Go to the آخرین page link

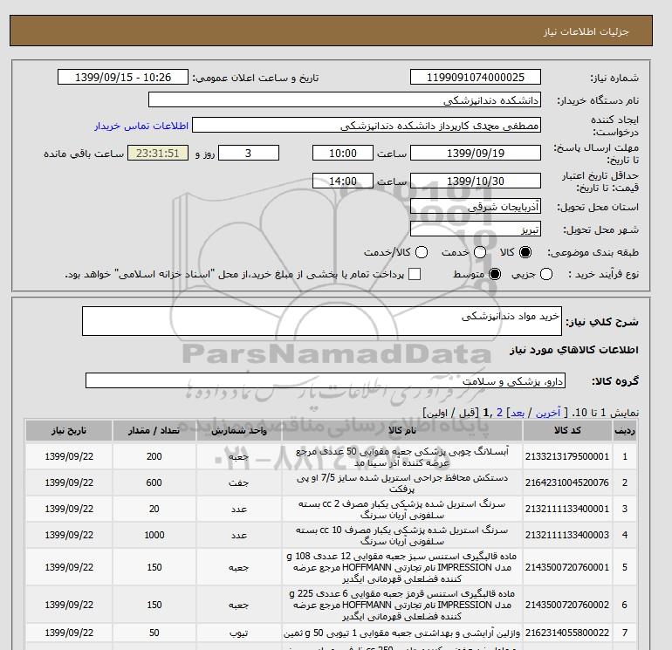(548, 413)
